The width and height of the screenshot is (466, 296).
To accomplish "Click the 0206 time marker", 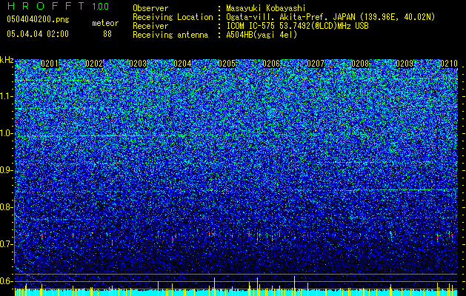I will (x=271, y=64).
